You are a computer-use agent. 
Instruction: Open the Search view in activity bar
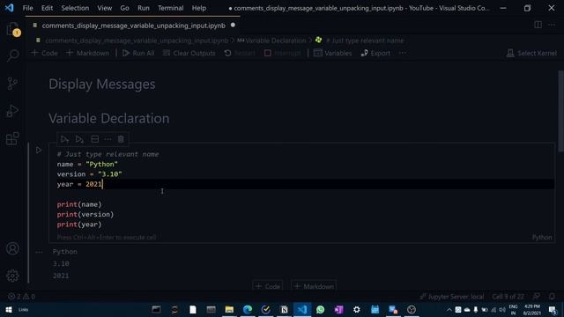tap(13, 55)
